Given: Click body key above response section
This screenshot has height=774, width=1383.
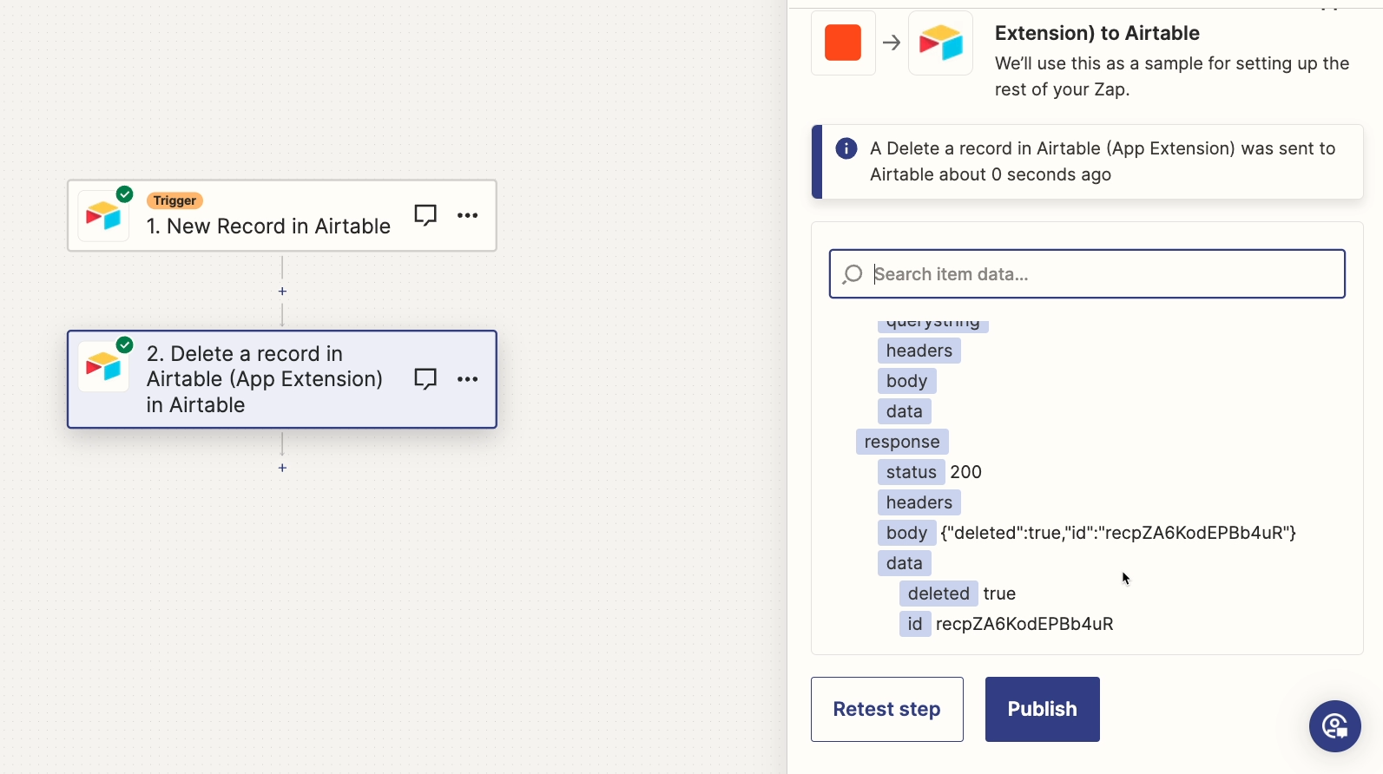Looking at the screenshot, I should pos(907,381).
